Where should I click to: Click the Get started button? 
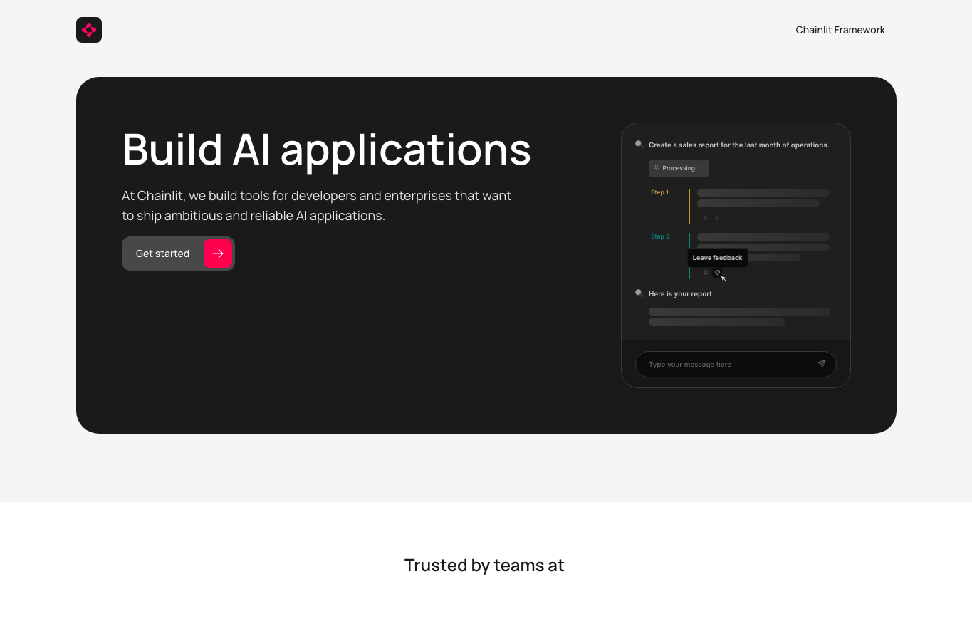point(178,254)
